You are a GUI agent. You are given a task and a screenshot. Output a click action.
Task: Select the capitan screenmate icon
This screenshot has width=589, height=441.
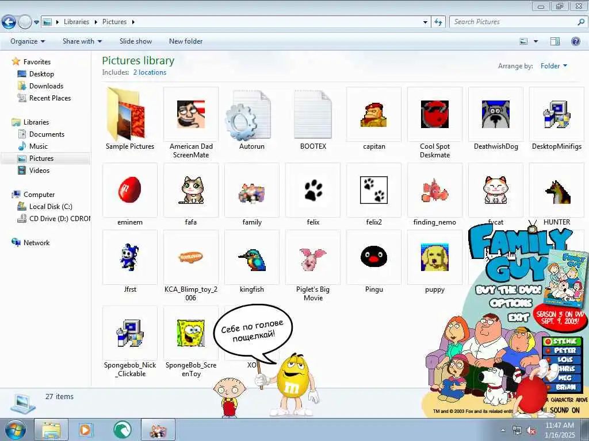[x=374, y=115]
